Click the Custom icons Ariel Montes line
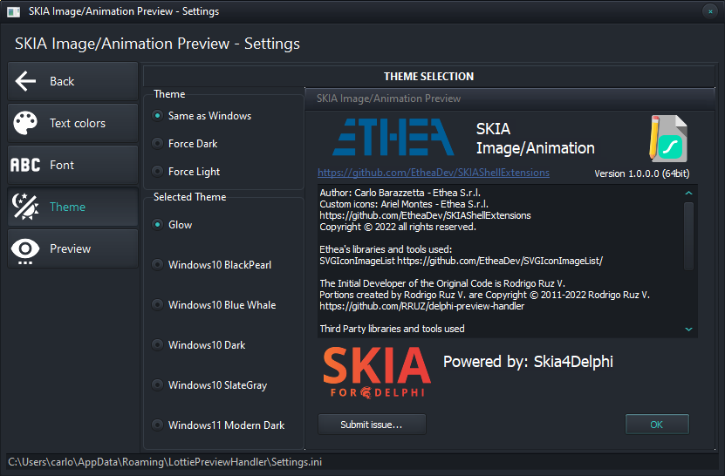This screenshot has height=476, width=725. (404, 204)
